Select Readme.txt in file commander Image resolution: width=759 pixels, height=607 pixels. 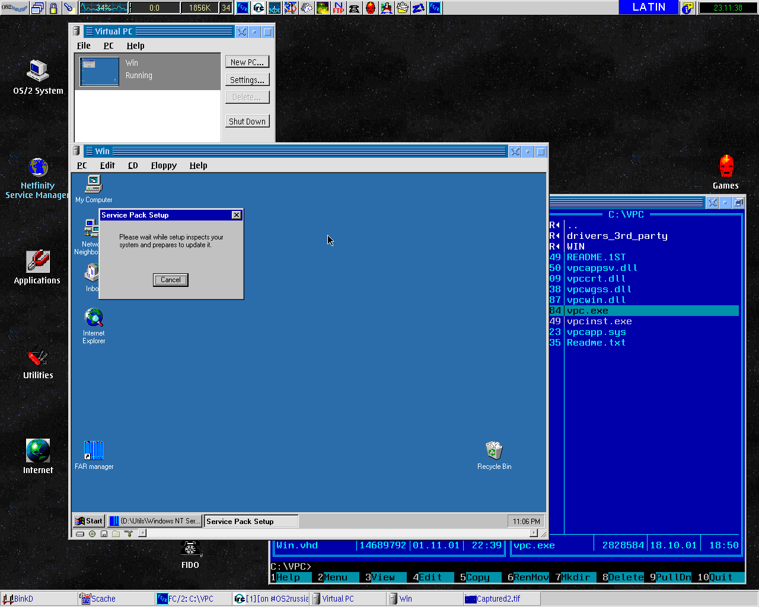click(597, 343)
